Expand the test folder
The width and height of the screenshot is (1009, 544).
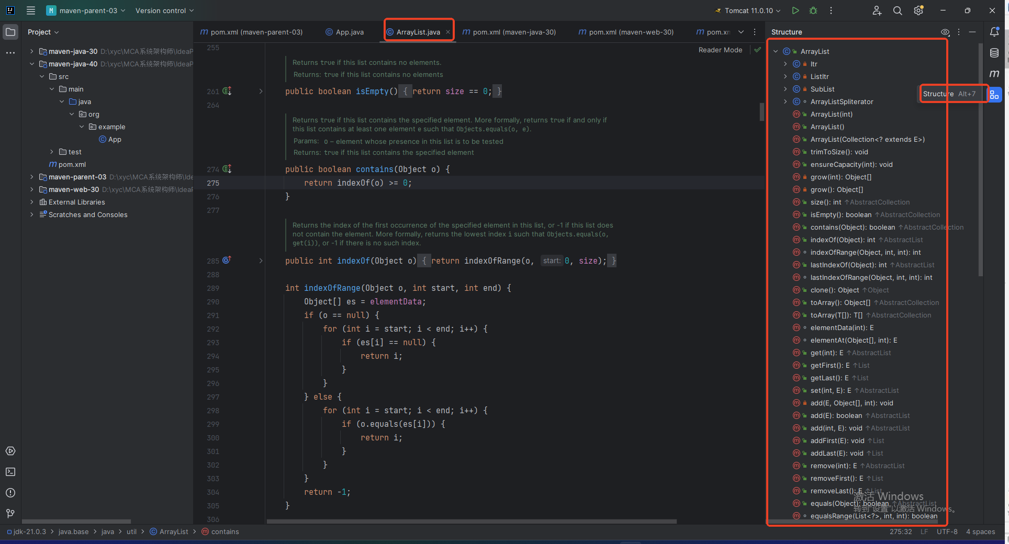pos(52,152)
